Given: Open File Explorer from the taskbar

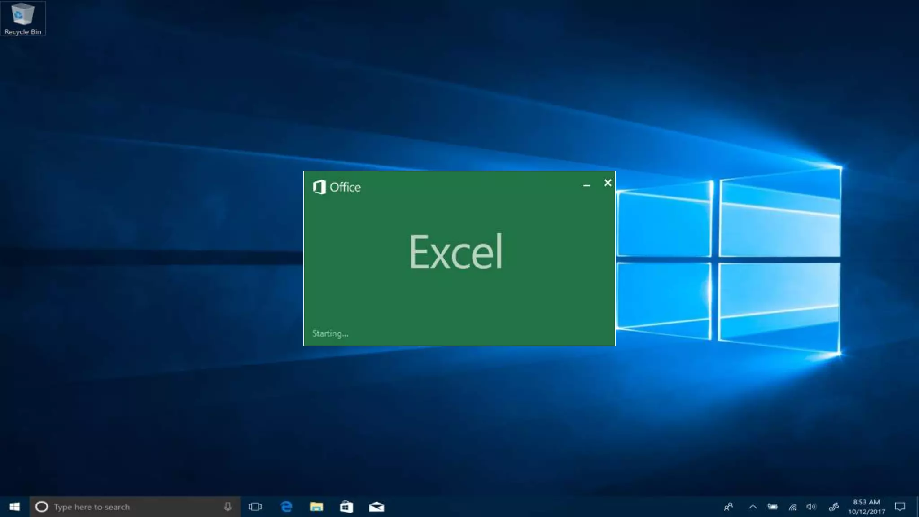Looking at the screenshot, I should (x=316, y=507).
